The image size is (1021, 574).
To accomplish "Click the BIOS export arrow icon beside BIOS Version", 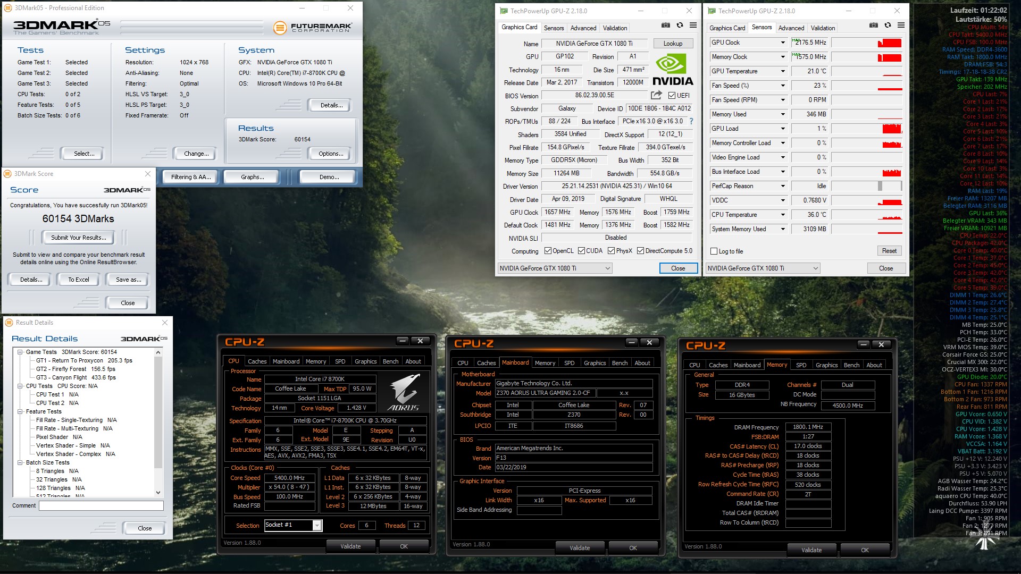I will pyautogui.click(x=656, y=95).
